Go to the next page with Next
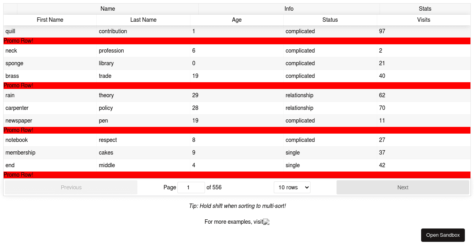 coord(403,187)
